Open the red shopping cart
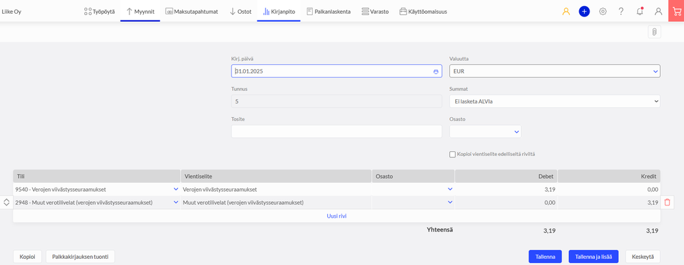Viewport: 684px width, 265px height. pyautogui.click(x=676, y=11)
